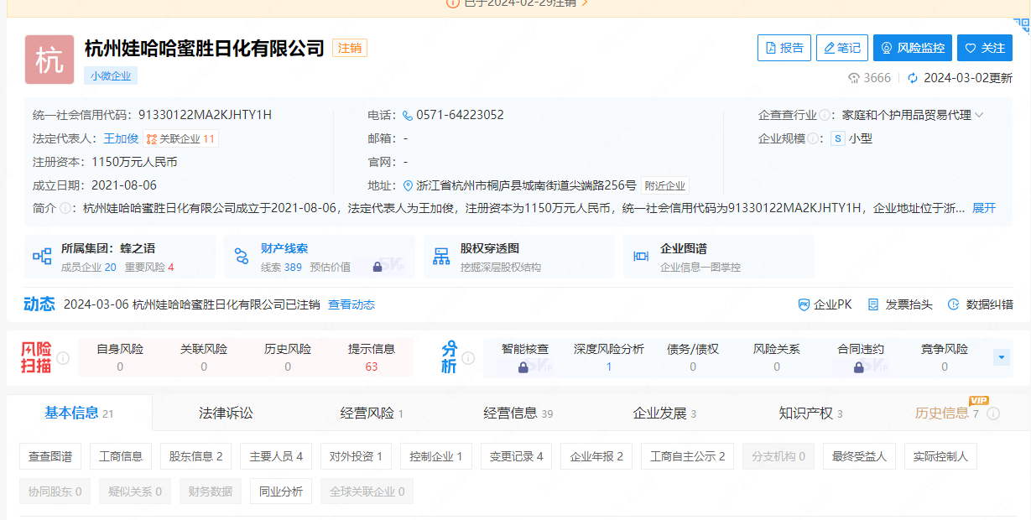
Task: Click the 所属集团 group icon
Action: 42,257
